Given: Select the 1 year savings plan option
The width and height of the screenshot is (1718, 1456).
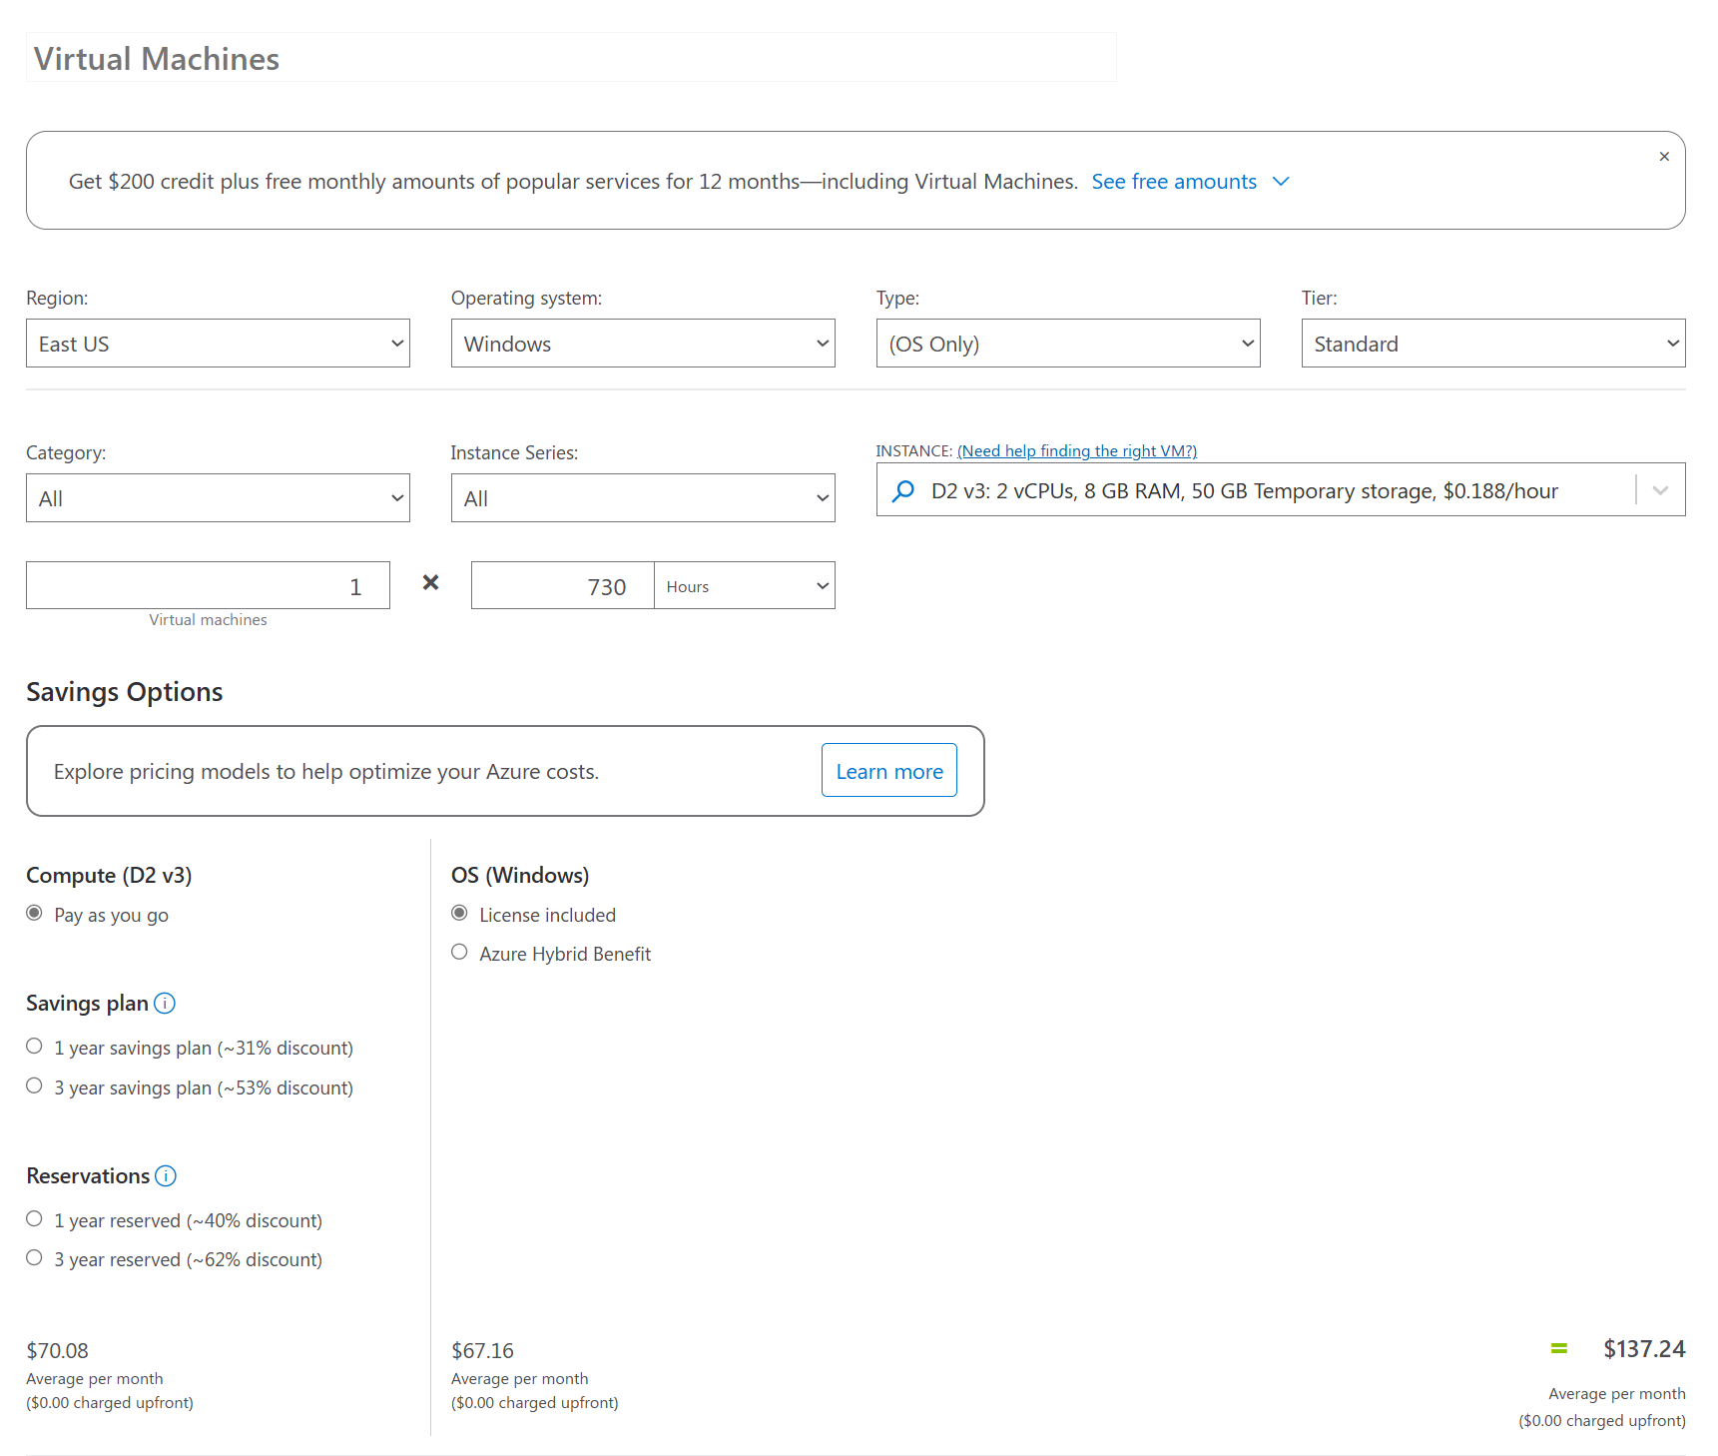Looking at the screenshot, I should (x=34, y=1046).
